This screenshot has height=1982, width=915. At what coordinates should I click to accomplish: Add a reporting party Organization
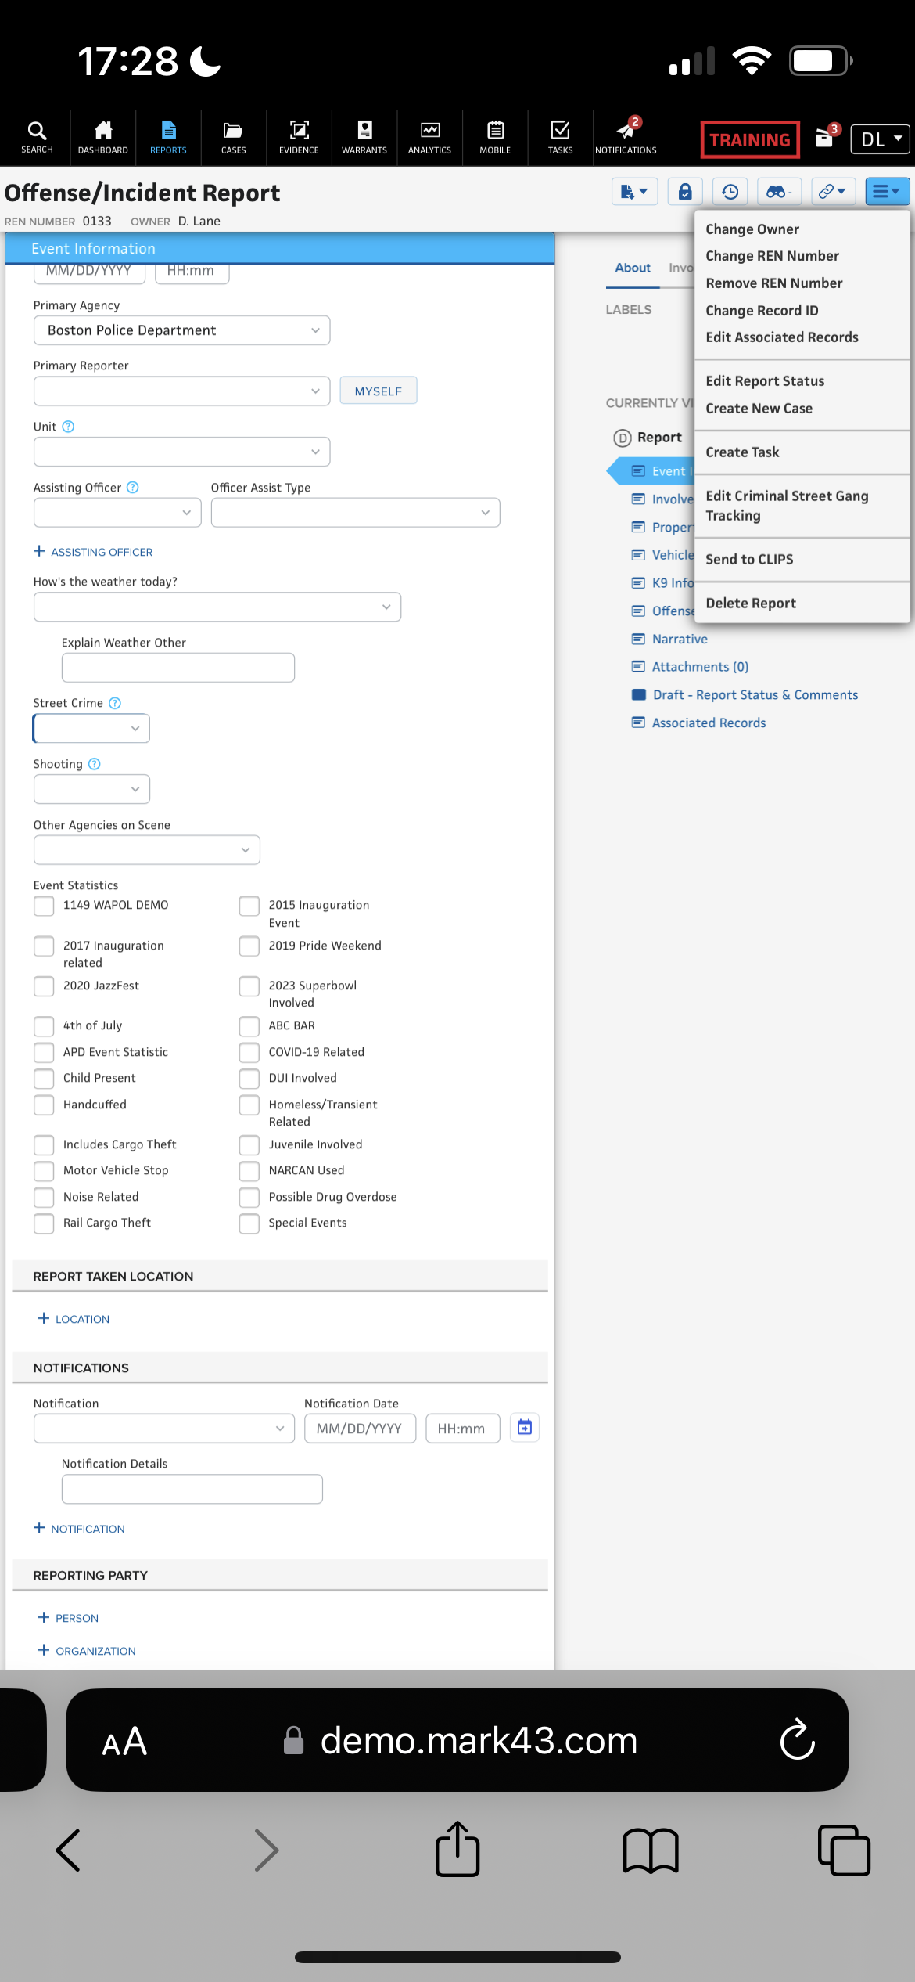tap(87, 1651)
